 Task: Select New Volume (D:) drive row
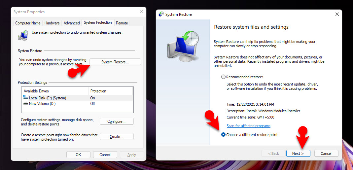click(77, 104)
